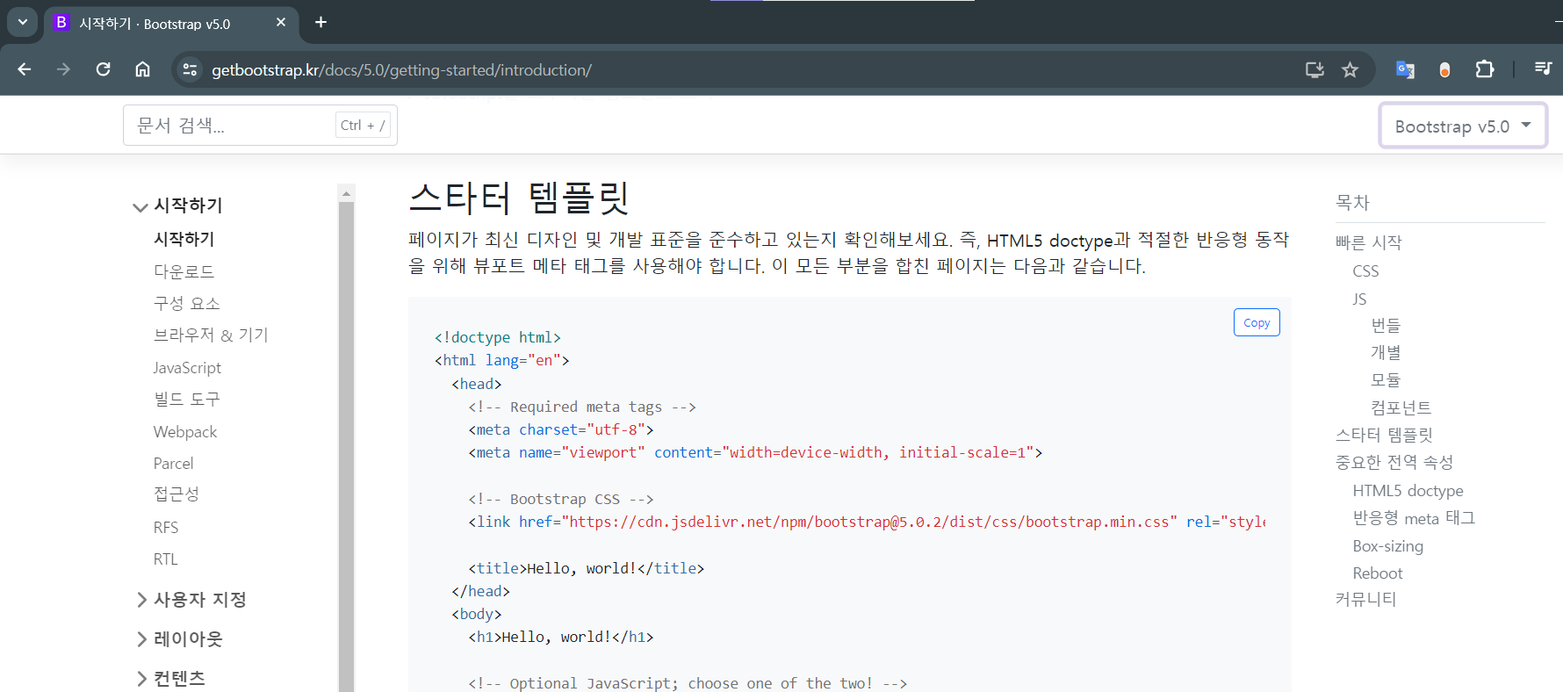Click the sidebar scrollbar track
1563x692 pixels.
[346, 448]
